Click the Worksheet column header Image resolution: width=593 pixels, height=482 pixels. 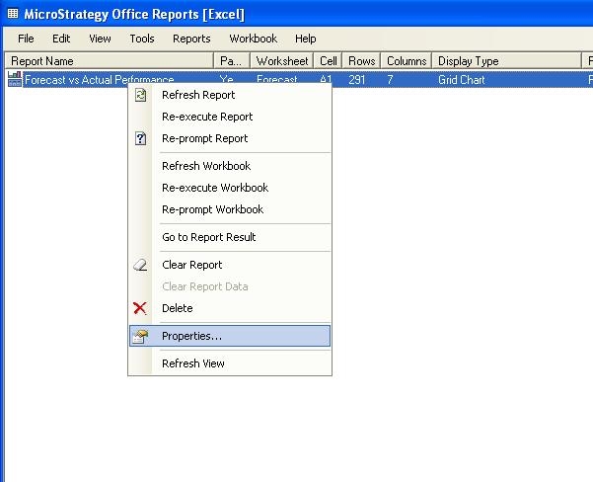pyautogui.click(x=282, y=61)
